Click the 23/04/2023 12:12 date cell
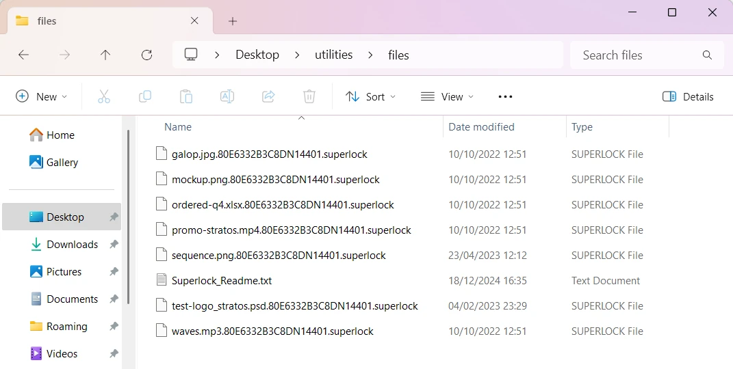The width and height of the screenshot is (733, 369). 487,256
